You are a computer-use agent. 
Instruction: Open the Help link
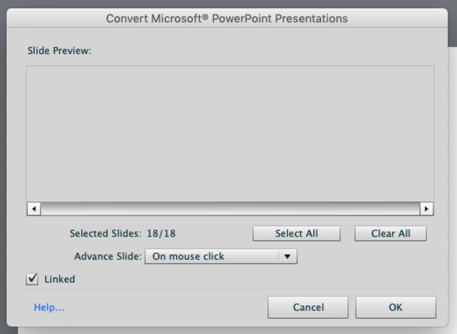pyautogui.click(x=49, y=307)
